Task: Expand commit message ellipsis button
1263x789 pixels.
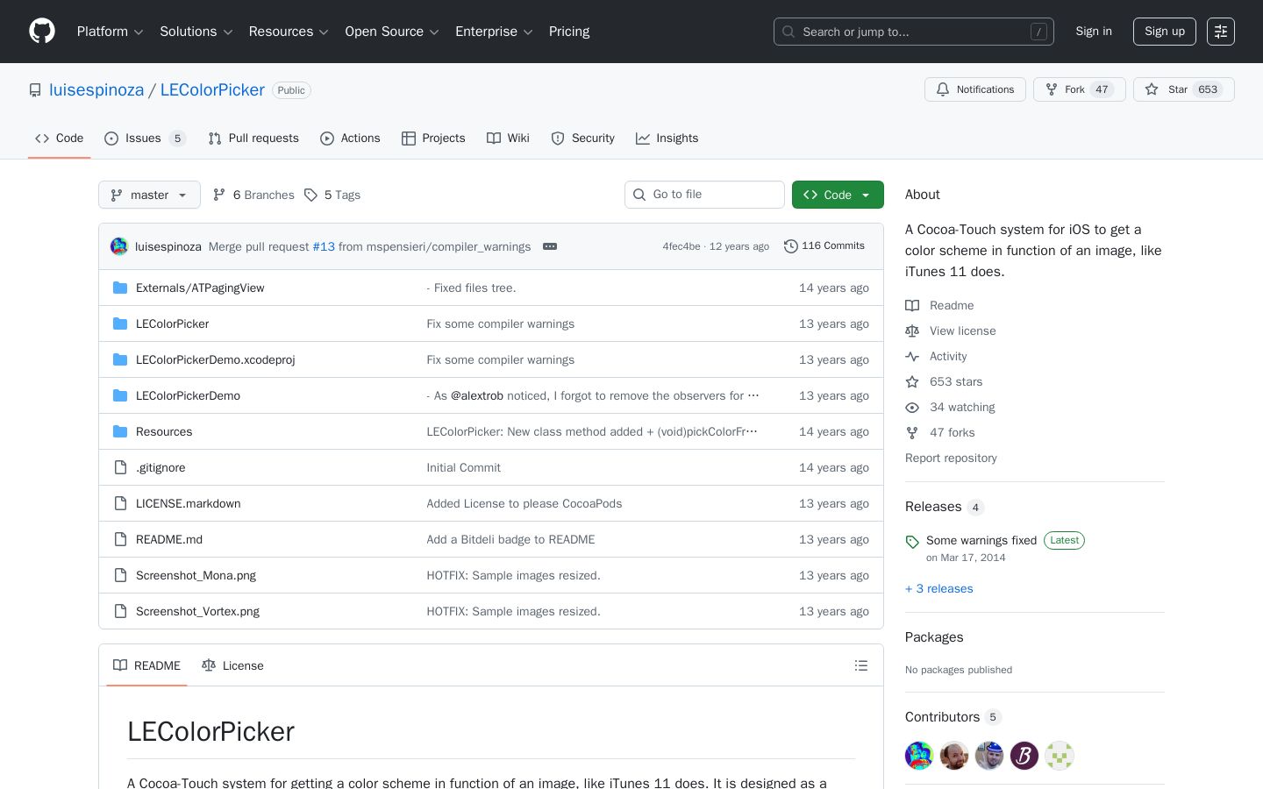Action: (550, 246)
